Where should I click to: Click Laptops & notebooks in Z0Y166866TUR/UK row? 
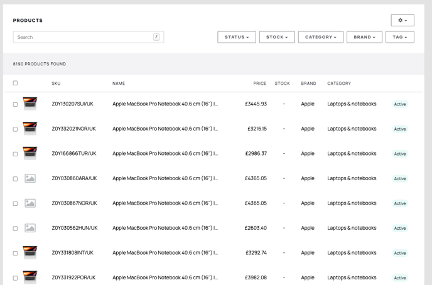(x=352, y=153)
